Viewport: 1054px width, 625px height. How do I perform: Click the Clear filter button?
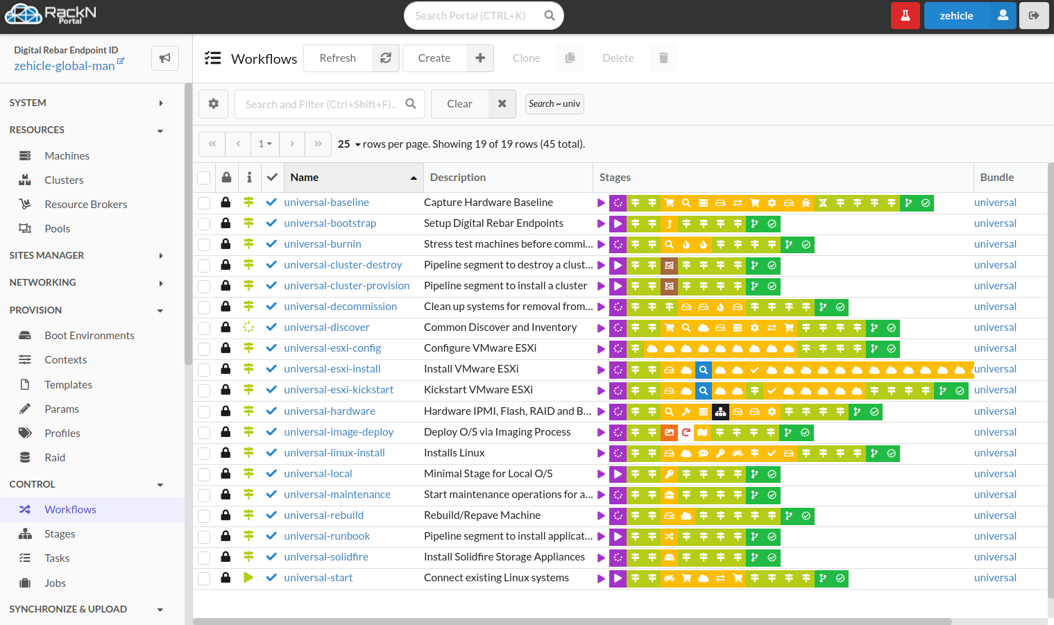coord(460,104)
